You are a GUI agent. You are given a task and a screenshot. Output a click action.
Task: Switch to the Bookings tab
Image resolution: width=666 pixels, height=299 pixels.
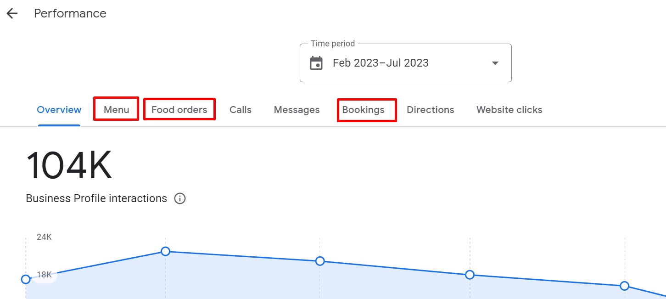tap(363, 110)
